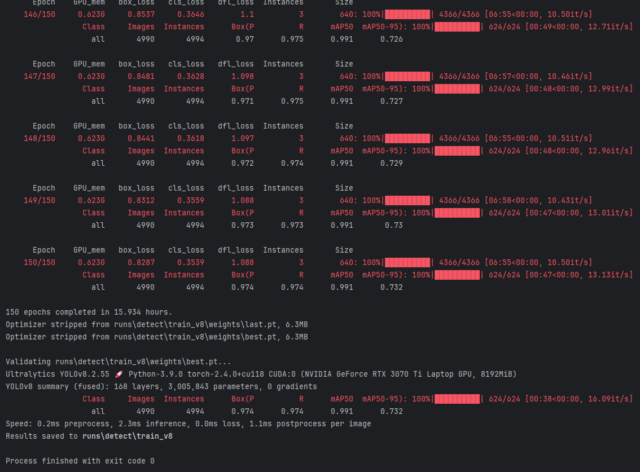Select the box_loss value 0.8312

coord(141,200)
